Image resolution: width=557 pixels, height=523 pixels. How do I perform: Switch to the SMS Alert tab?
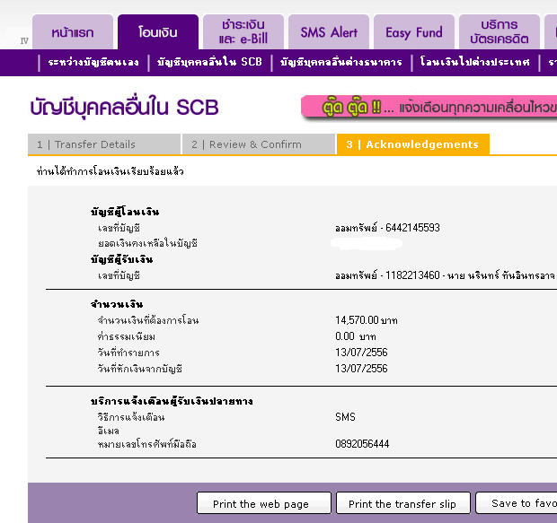click(329, 32)
